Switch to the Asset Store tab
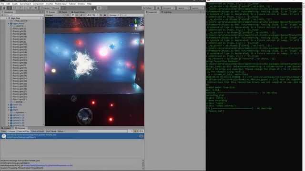Viewport: 305px width, 171px height. tap(78, 12)
